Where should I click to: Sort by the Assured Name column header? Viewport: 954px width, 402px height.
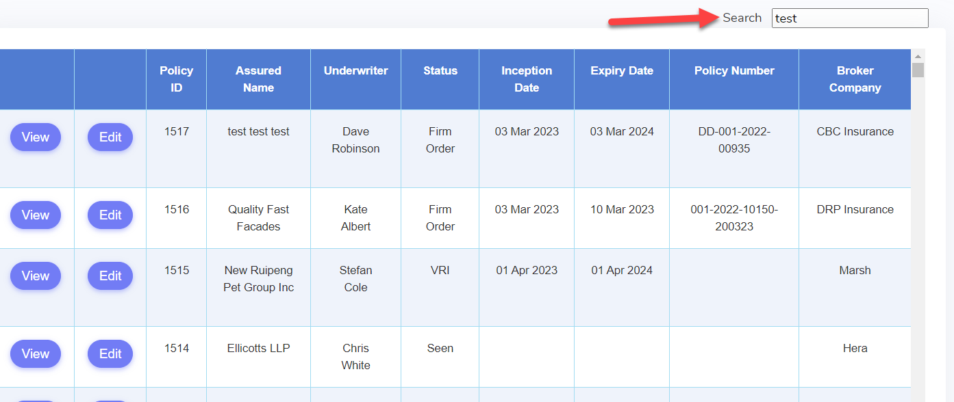coord(258,79)
